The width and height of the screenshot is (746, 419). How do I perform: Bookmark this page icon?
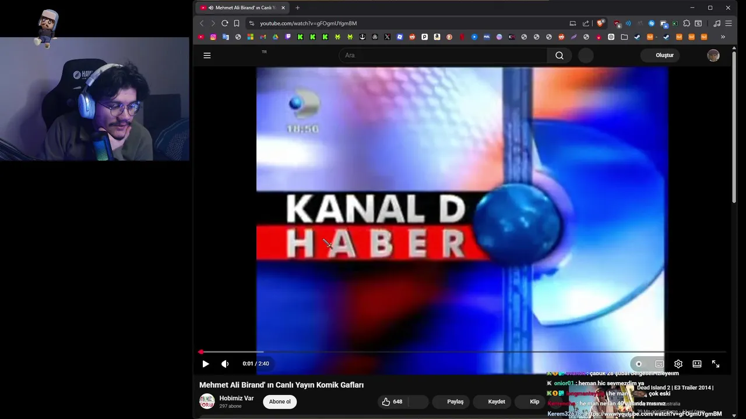(237, 23)
